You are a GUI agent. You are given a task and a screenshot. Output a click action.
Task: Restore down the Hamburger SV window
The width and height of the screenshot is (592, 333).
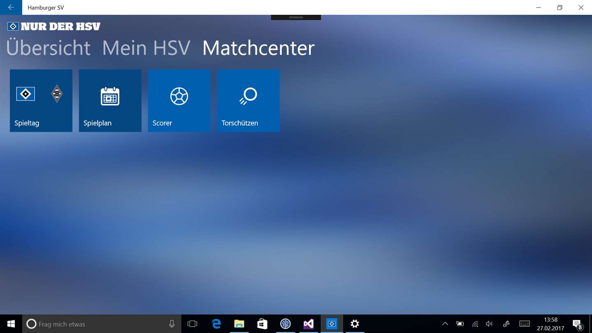coord(560,7)
